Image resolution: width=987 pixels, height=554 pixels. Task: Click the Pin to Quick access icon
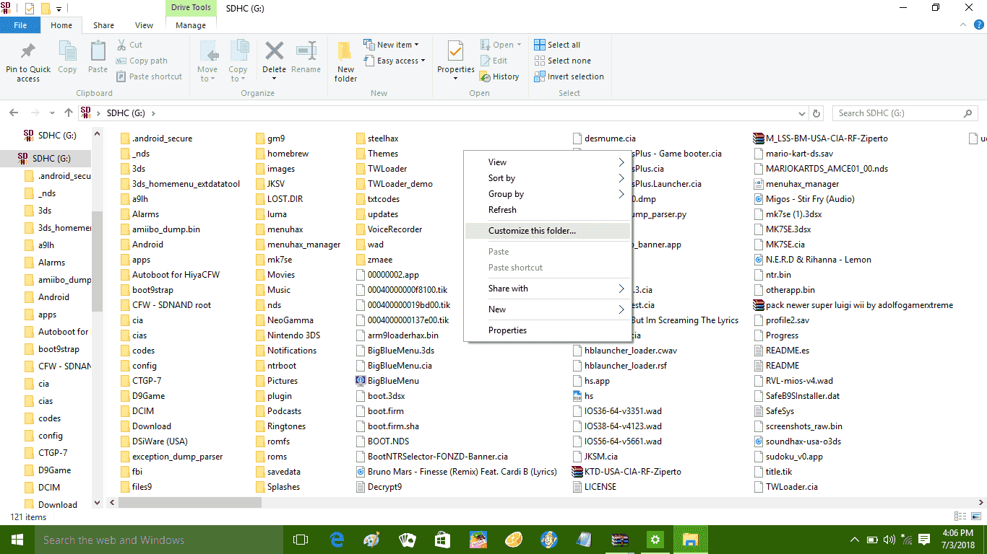pyautogui.click(x=28, y=52)
